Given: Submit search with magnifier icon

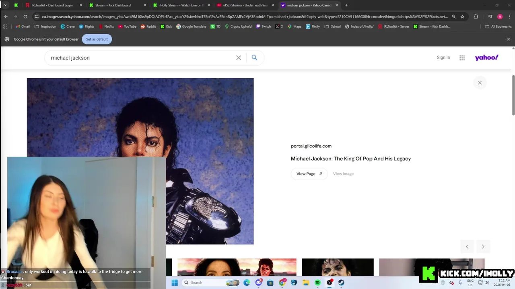Looking at the screenshot, I should click(x=254, y=58).
